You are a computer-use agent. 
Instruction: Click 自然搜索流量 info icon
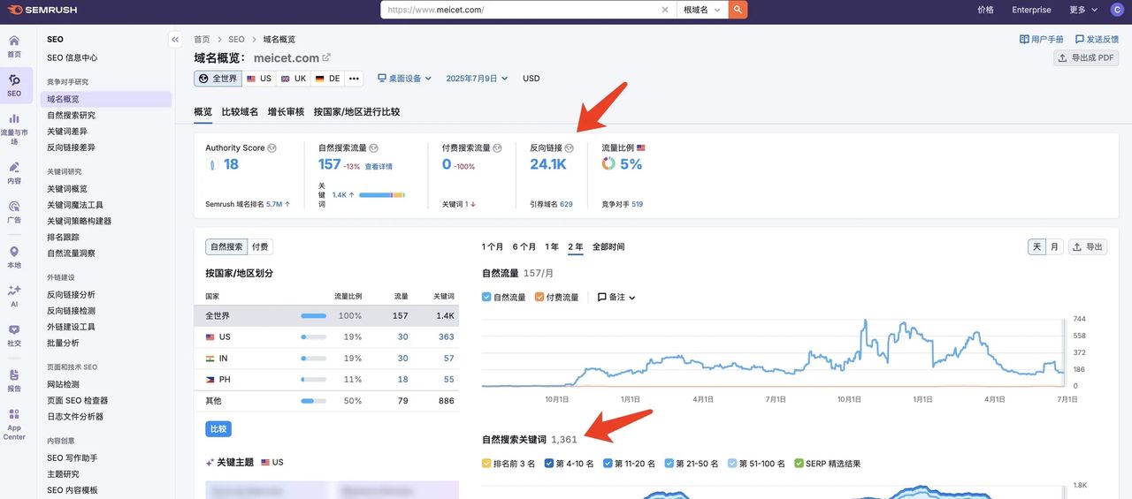[373, 148]
